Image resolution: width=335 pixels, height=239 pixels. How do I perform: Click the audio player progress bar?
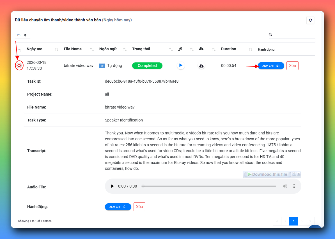point(208,186)
